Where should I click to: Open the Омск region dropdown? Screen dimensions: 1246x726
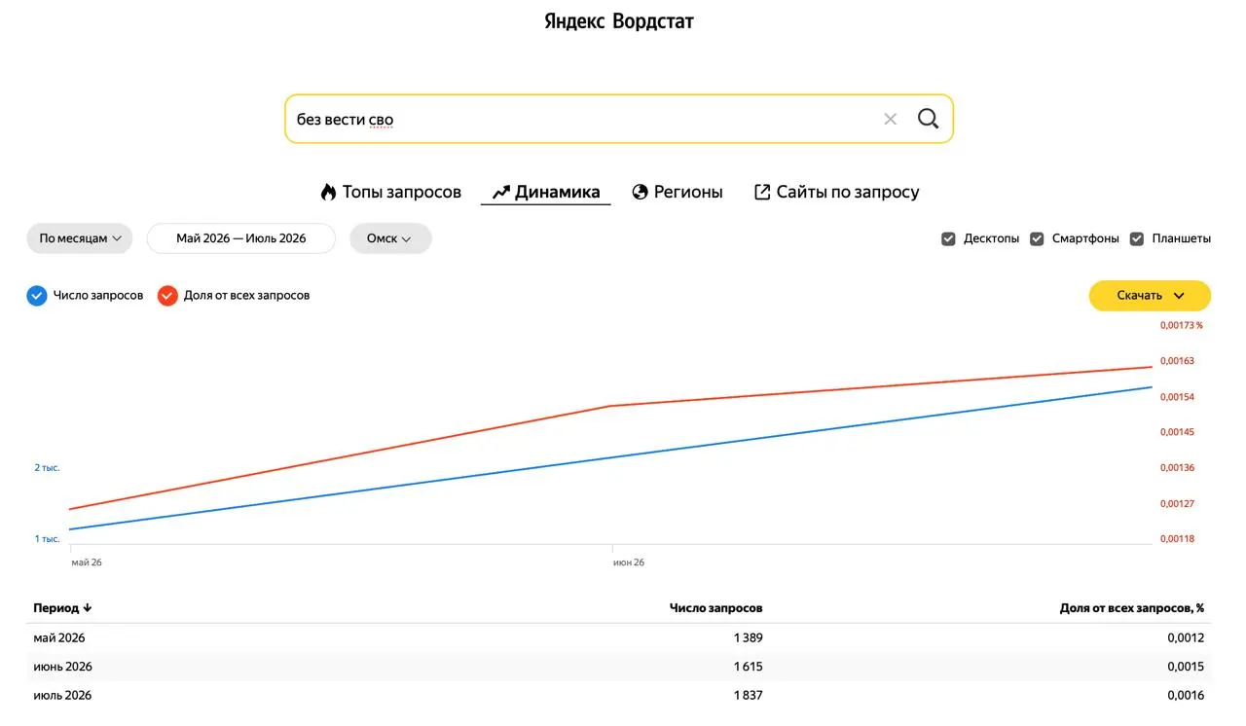tap(389, 238)
